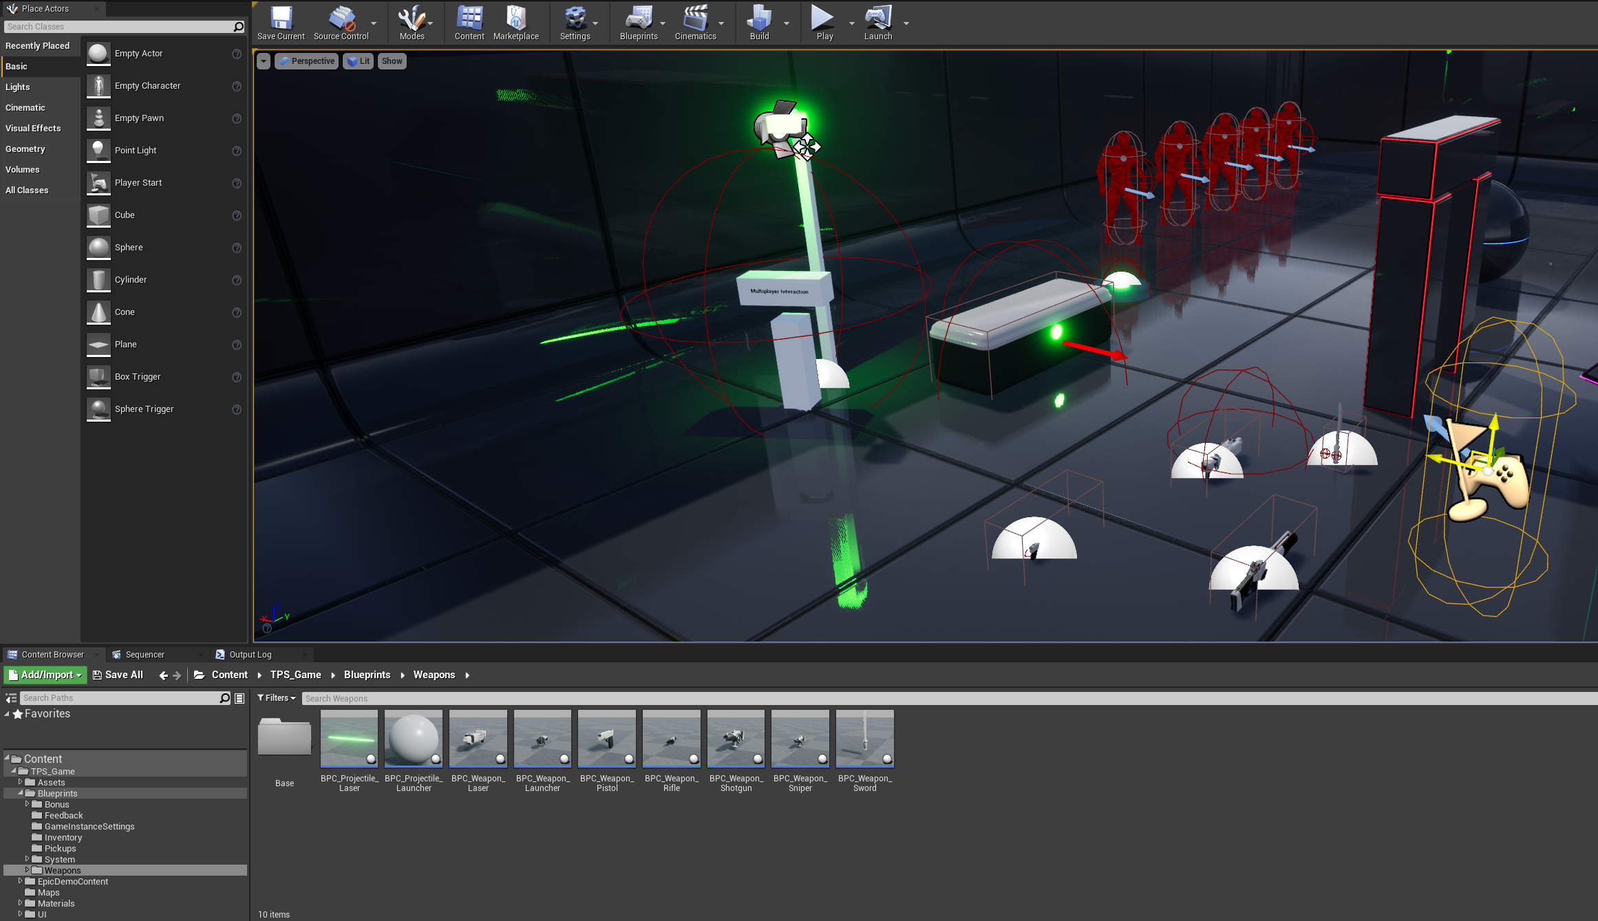
Task: Open the Cinematics toolbar icon
Action: [695, 19]
